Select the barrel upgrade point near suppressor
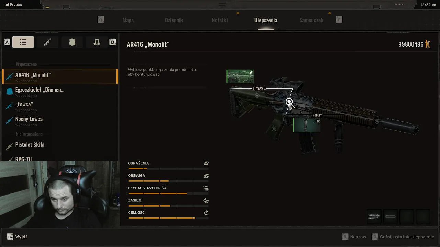 (377, 121)
